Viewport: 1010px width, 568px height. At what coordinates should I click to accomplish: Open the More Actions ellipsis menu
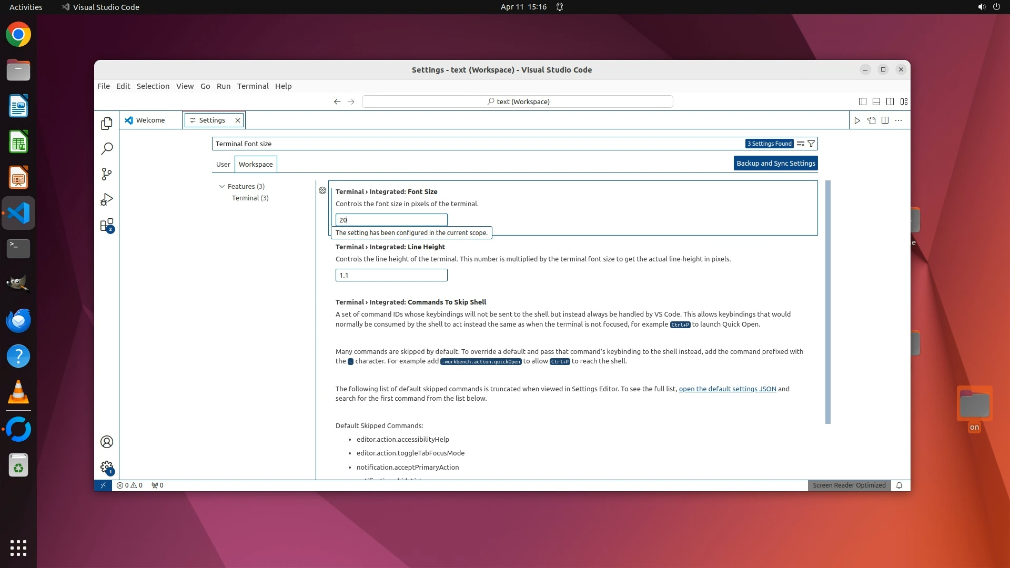coord(898,120)
